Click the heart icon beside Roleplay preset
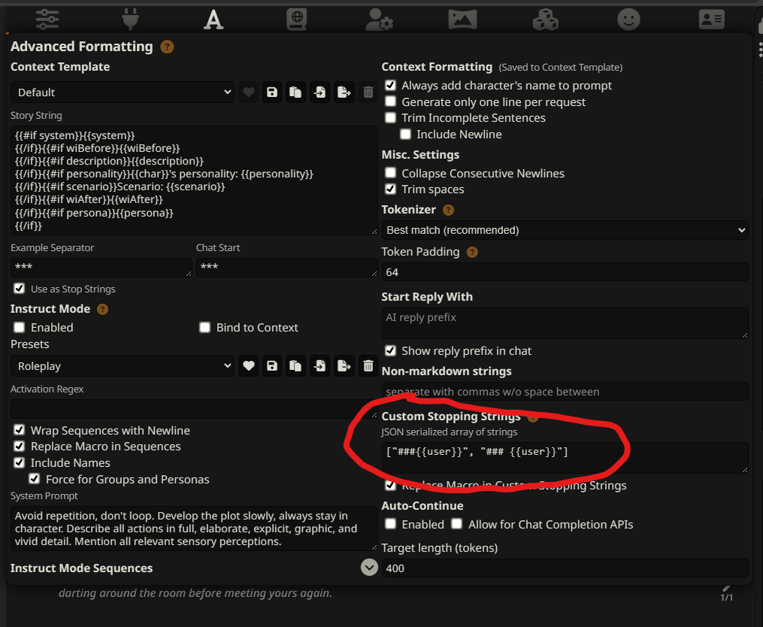 [x=249, y=366]
